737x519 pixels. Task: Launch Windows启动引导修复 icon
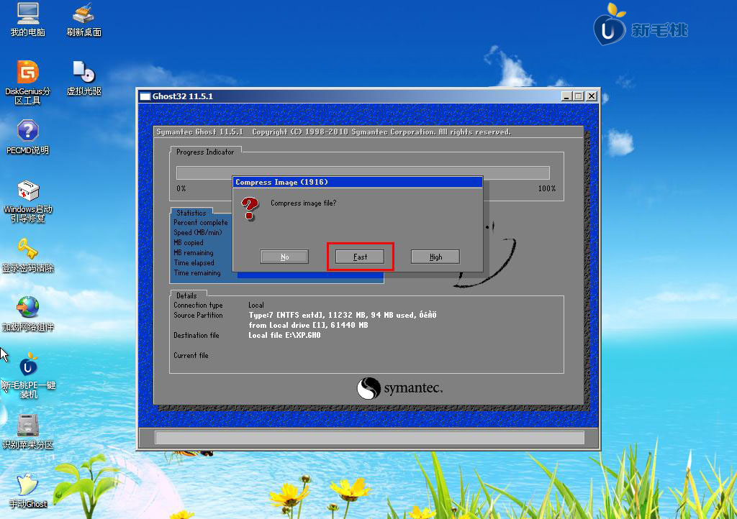click(x=27, y=191)
